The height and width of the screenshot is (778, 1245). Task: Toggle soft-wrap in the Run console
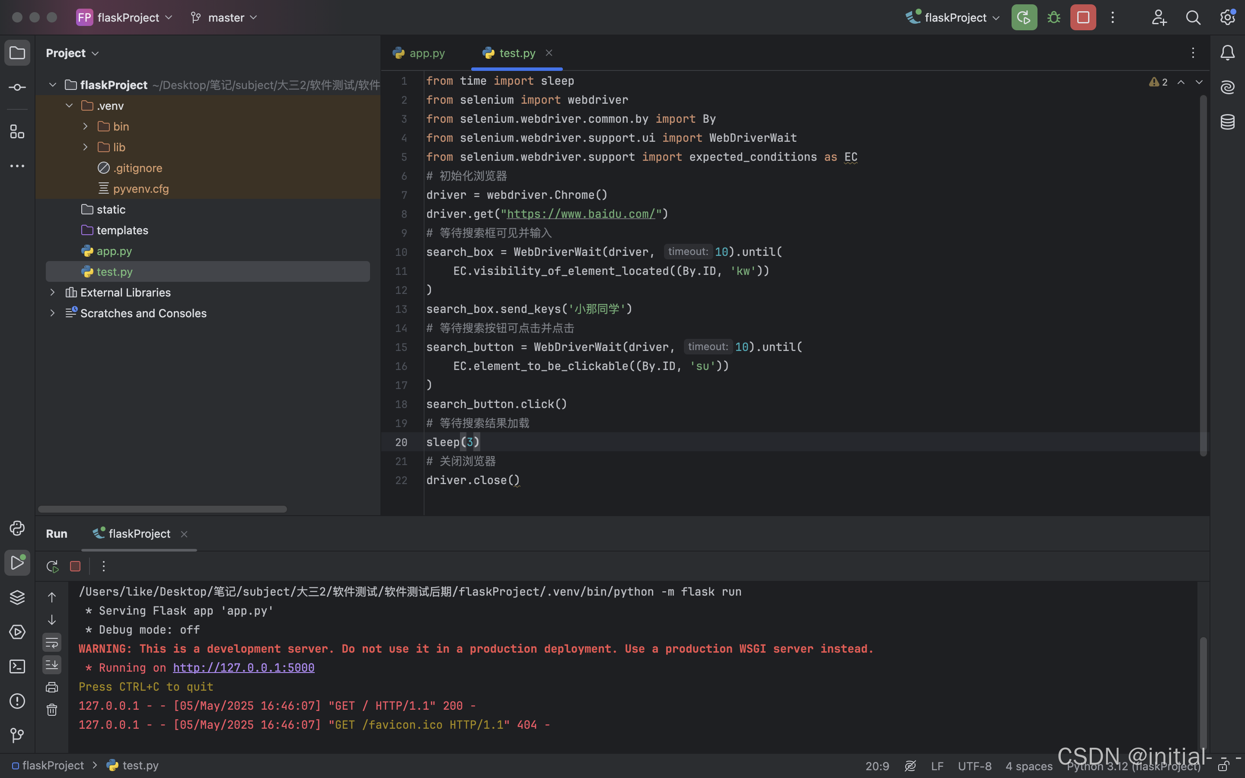click(x=52, y=642)
